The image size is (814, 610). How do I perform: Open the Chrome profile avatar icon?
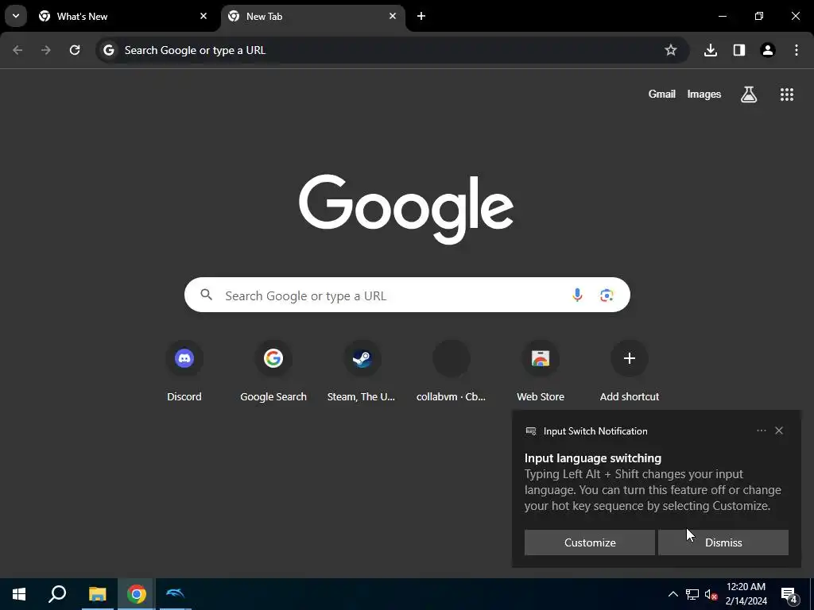[768, 50]
